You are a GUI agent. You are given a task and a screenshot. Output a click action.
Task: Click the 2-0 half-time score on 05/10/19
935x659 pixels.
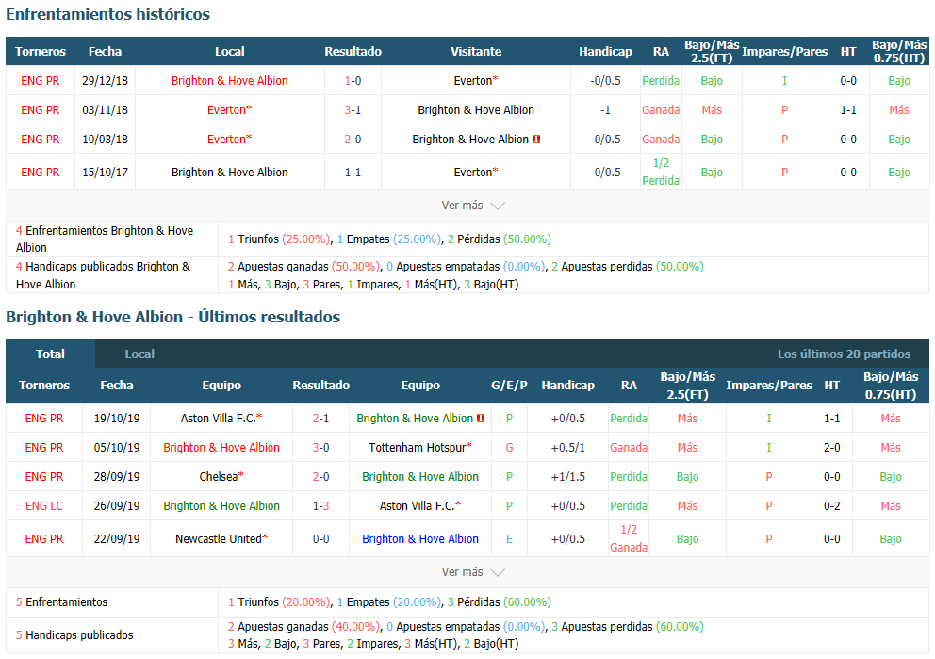coord(832,447)
